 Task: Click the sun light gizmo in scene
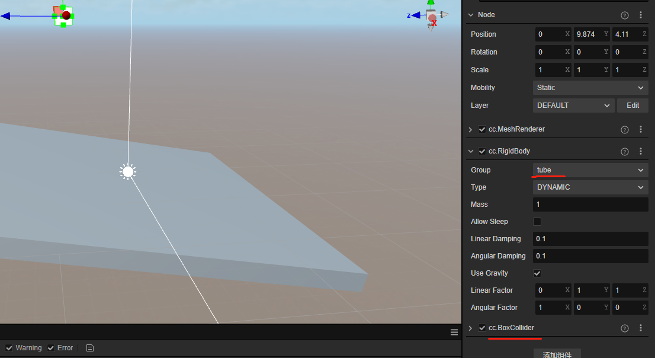click(x=128, y=171)
